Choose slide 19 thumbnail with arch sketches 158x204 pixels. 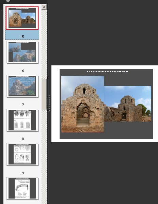pos(22,154)
